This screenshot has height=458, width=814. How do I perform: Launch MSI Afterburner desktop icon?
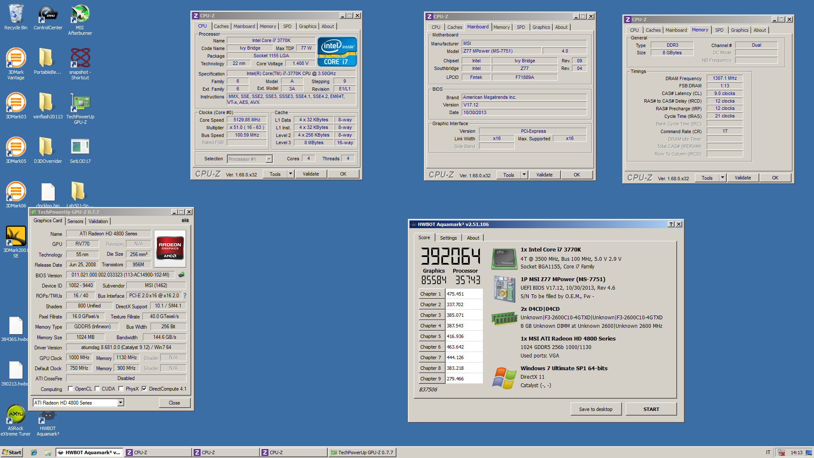click(80, 20)
